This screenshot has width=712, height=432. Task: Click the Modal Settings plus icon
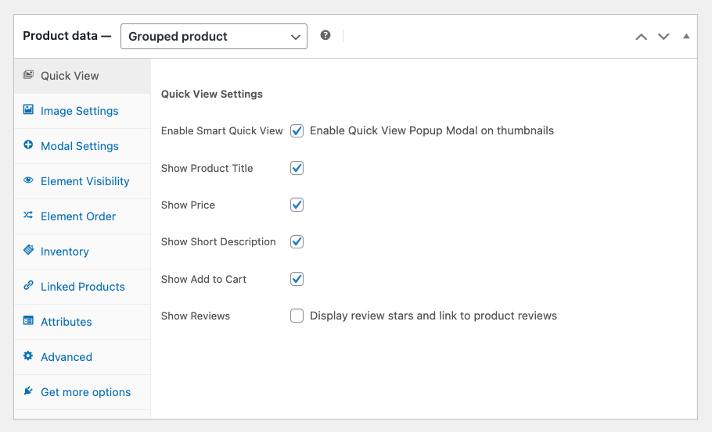point(28,145)
